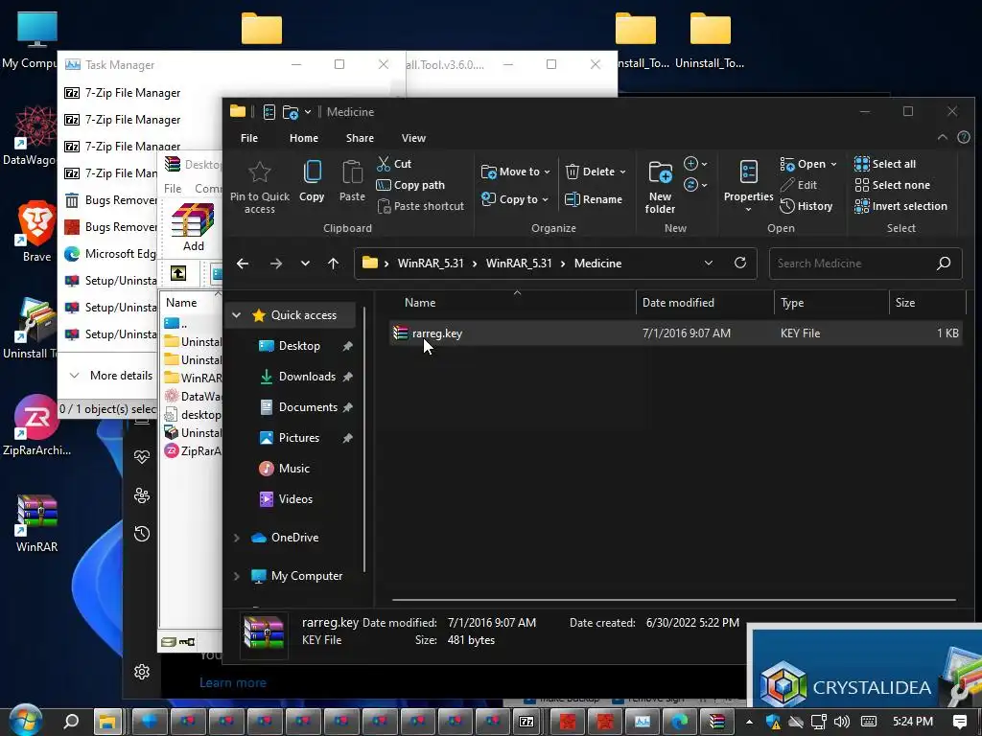Open Downloads in navigation pane

(307, 376)
